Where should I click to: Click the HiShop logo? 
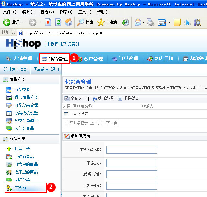pyautogui.click(x=24, y=44)
